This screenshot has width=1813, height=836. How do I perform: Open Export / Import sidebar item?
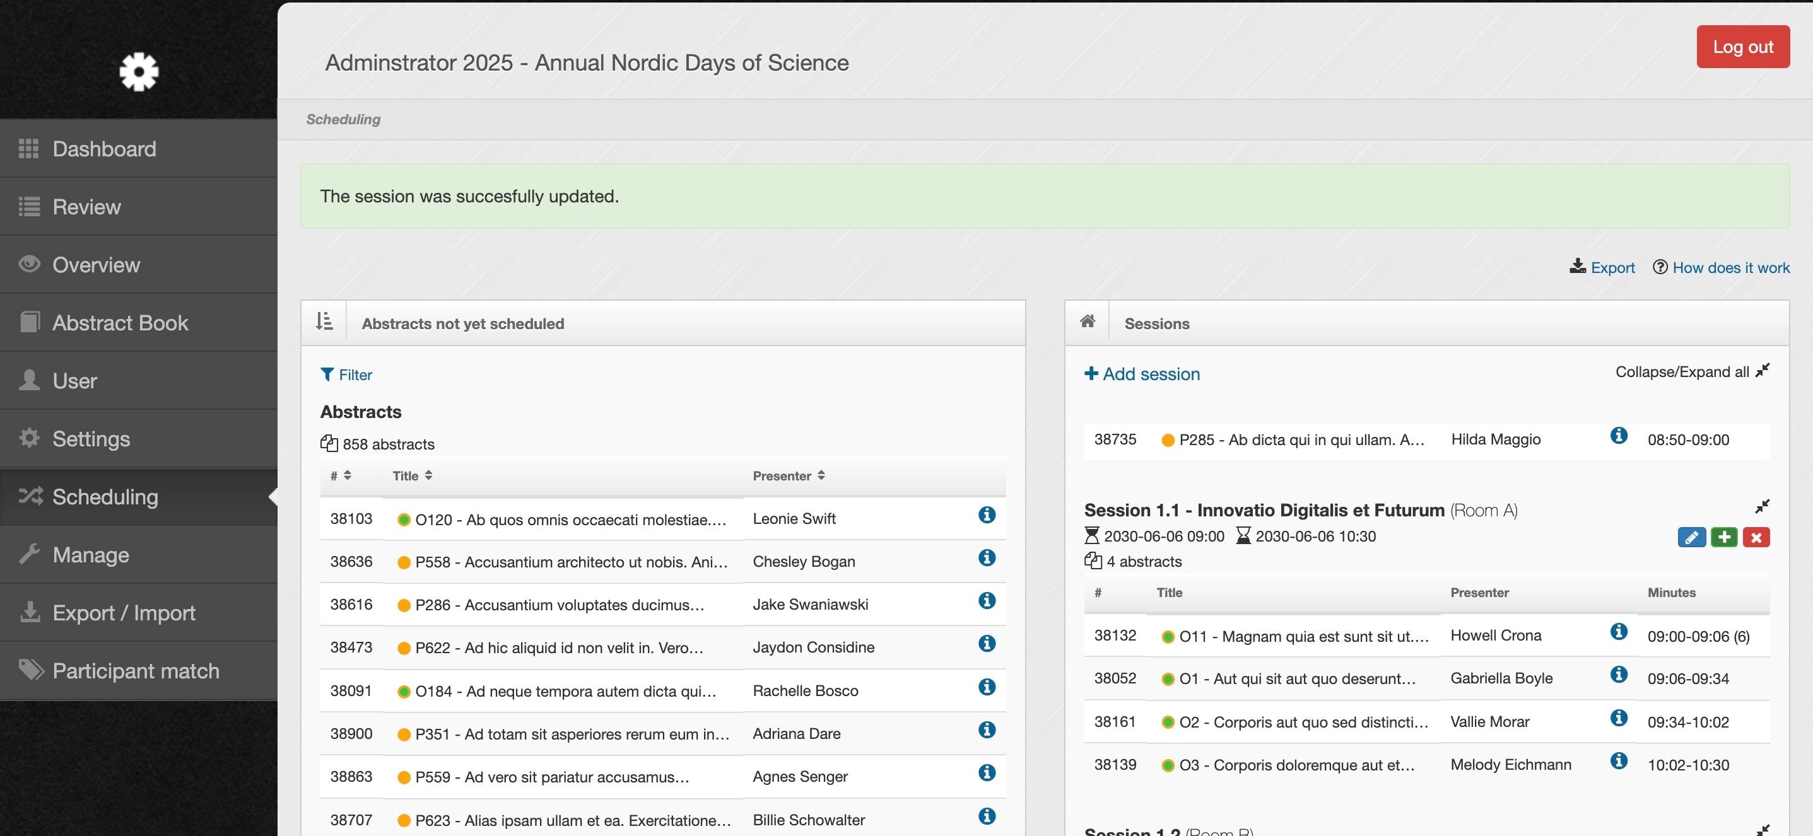coord(123,612)
